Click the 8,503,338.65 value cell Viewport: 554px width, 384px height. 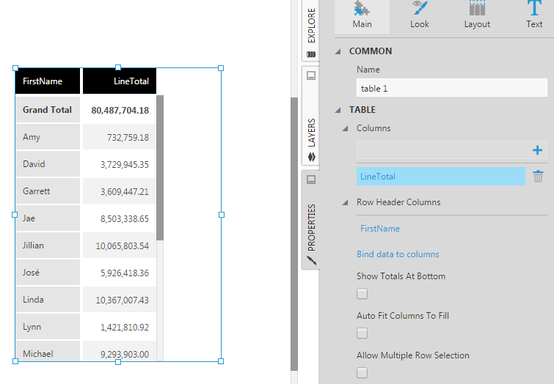[120, 218]
